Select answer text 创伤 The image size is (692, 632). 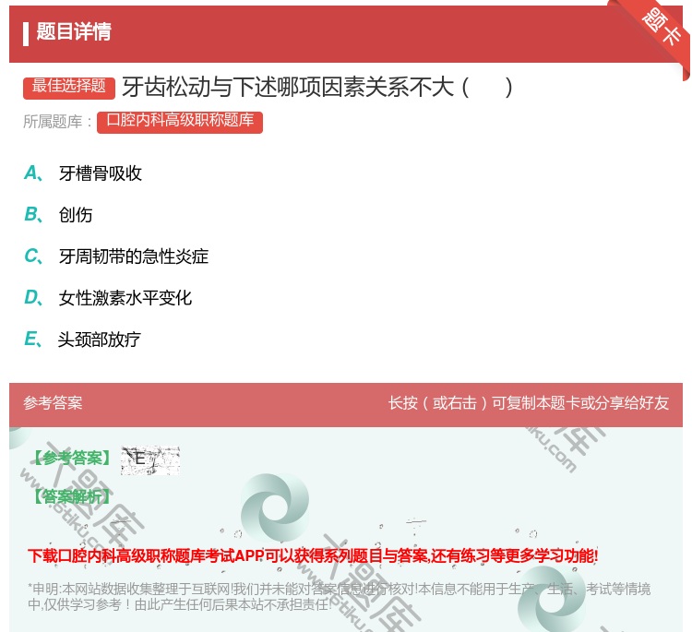76,215
